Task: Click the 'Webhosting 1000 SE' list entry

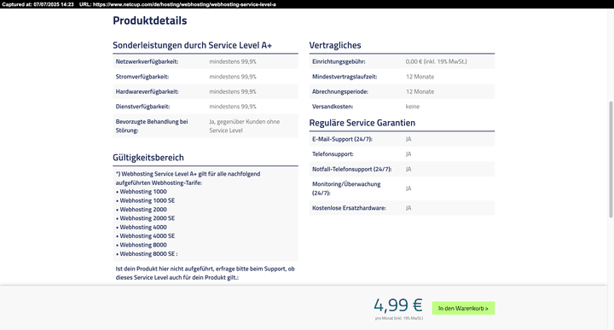Action: coord(148,200)
